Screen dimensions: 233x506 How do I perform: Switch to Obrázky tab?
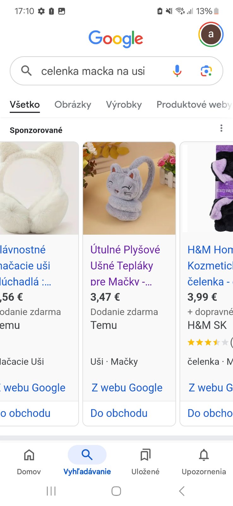(x=73, y=105)
